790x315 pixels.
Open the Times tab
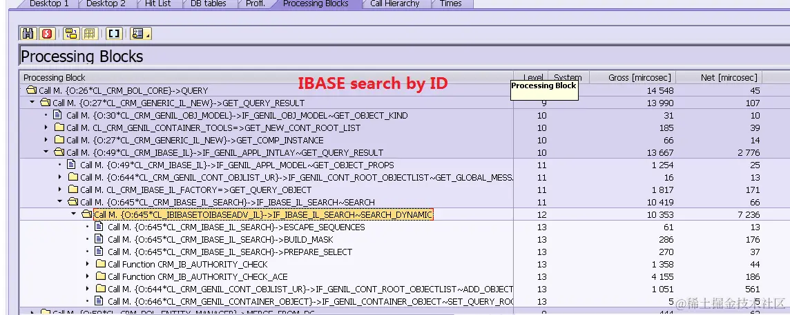(450, 4)
